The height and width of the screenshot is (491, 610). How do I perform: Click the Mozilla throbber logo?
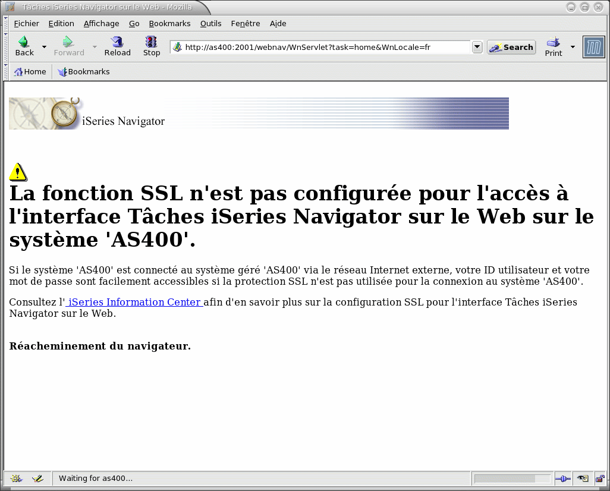point(594,47)
